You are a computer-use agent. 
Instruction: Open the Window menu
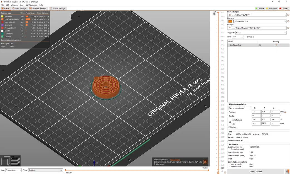(x=14, y=5)
